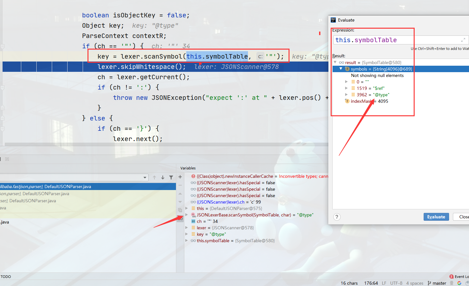Expand the 1519 = "$ref" element
Screen dimensions: 469x286
pos(346,88)
